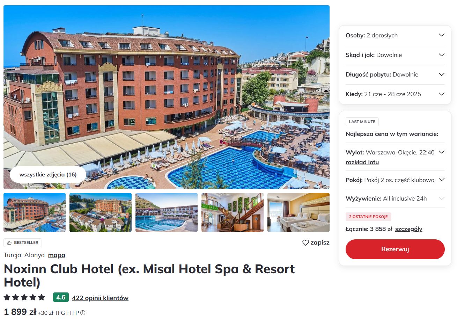Click the thumbs-up icon in the Bestseller badge
457x319 pixels.
pyautogui.click(x=9, y=242)
